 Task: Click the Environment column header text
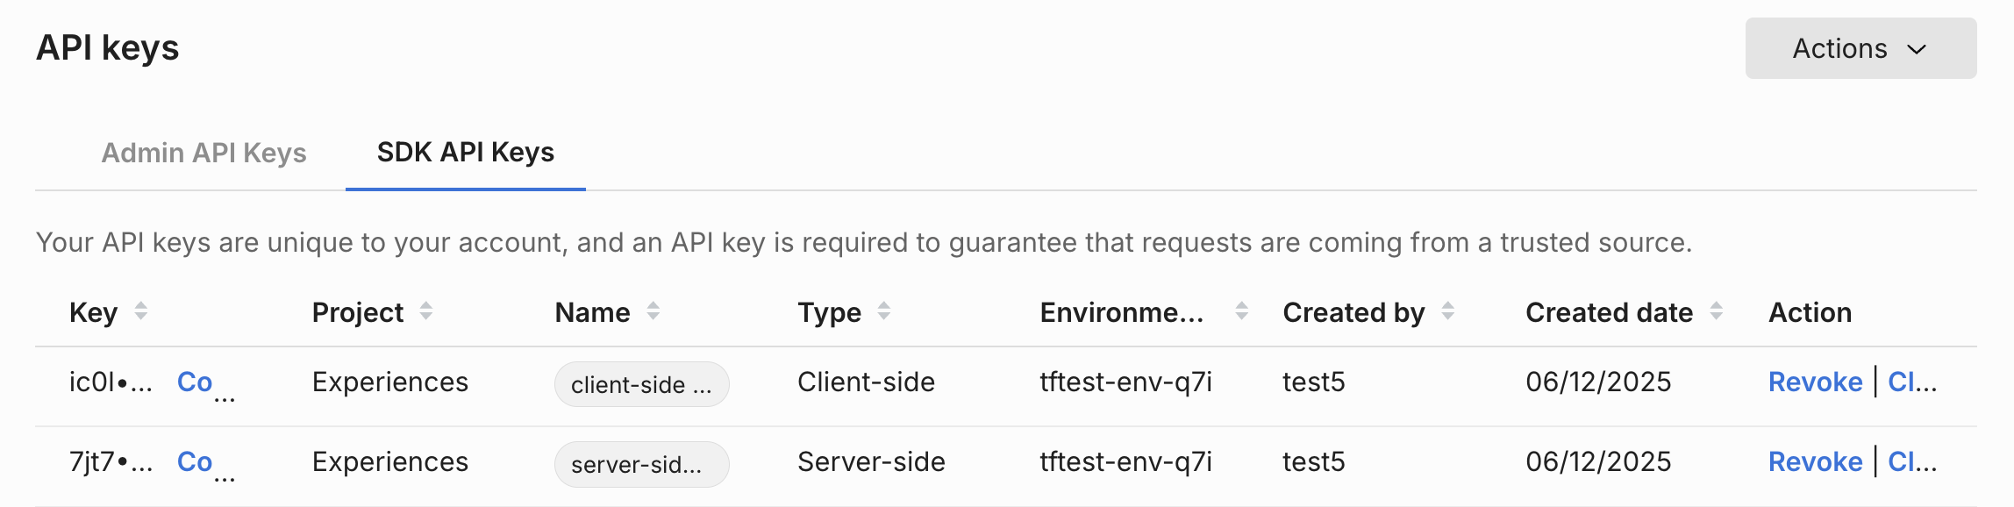coord(1121,312)
